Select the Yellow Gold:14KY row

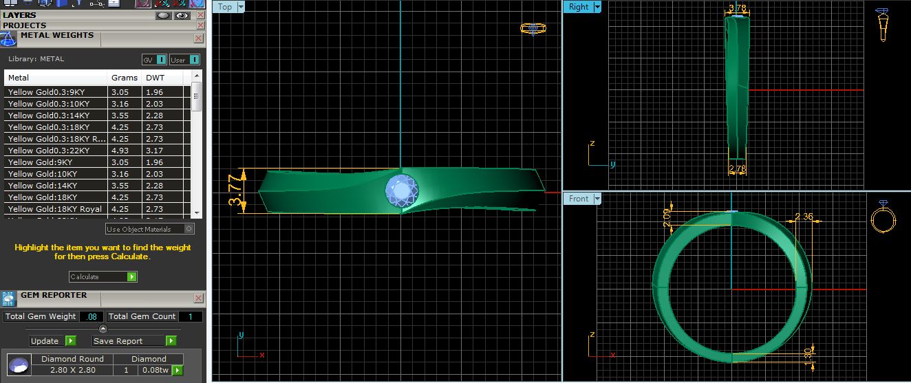point(98,186)
